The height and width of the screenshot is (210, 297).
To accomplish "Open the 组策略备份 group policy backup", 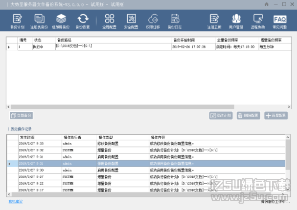I will click(61, 21).
